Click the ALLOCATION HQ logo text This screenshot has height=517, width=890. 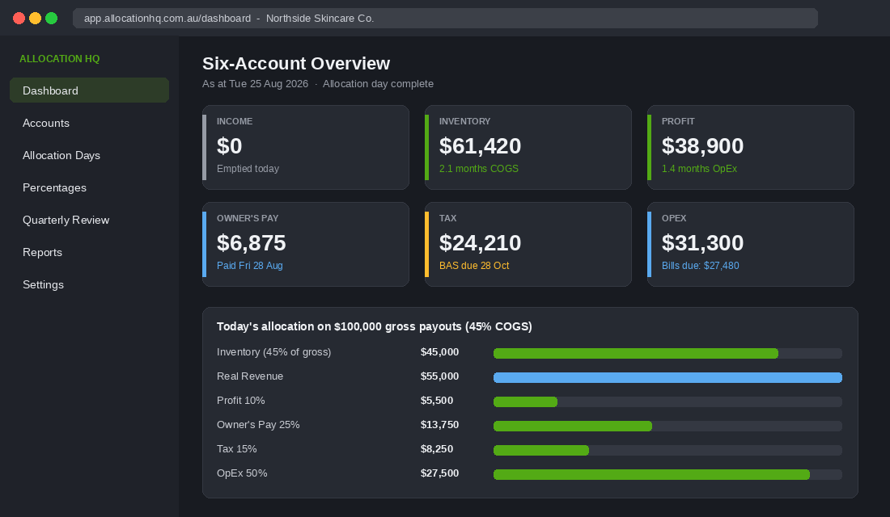click(60, 59)
